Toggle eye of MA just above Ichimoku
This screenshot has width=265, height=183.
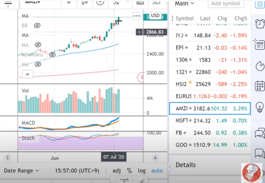(38, 45)
